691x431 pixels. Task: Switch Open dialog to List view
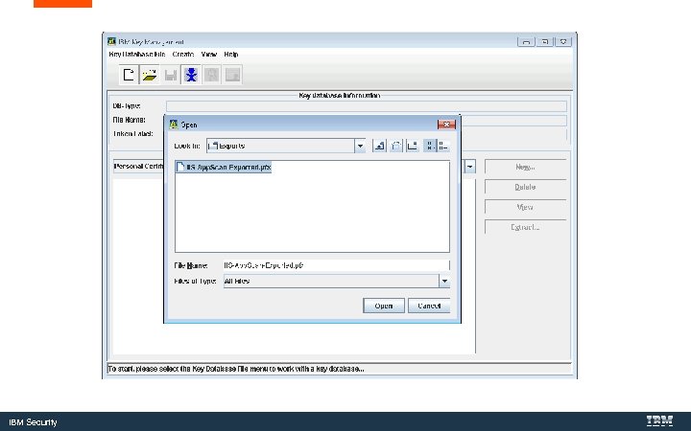click(x=430, y=146)
